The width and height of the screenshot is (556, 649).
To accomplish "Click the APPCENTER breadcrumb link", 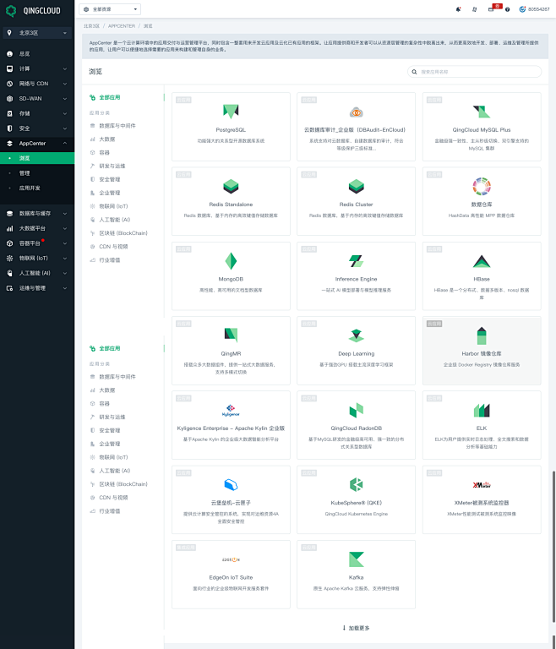I will tap(120, 26).
